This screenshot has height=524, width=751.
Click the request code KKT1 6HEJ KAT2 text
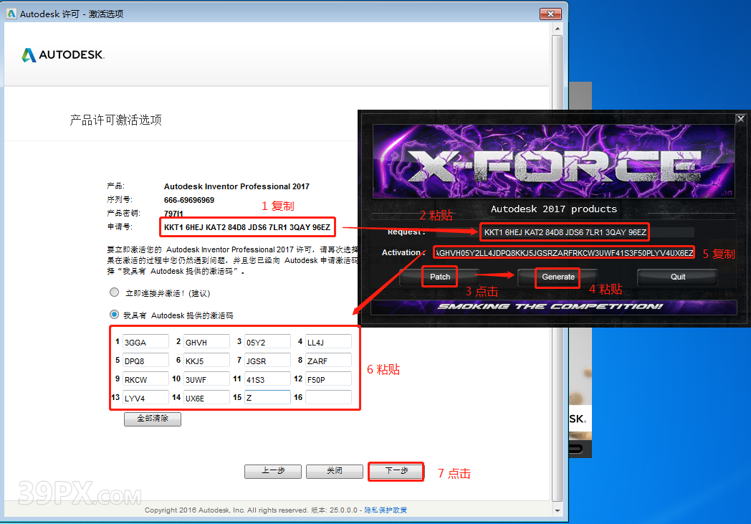point(247,227)
